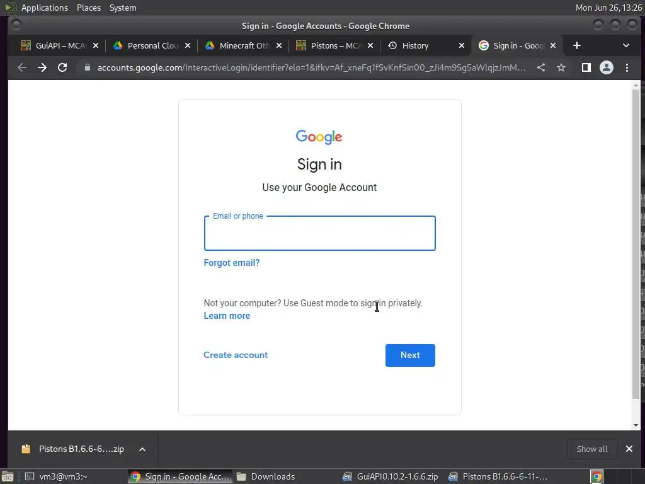
Task: Open Chrome's three-dot menu
Action: tap(627, 67)
